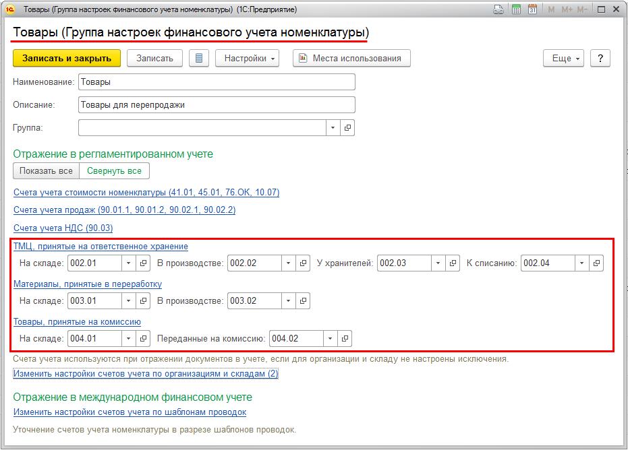Expand the 002.03 account dropdown
Image resolution: width=628 pixels, height=450 pixels.
tap(438, 263)
